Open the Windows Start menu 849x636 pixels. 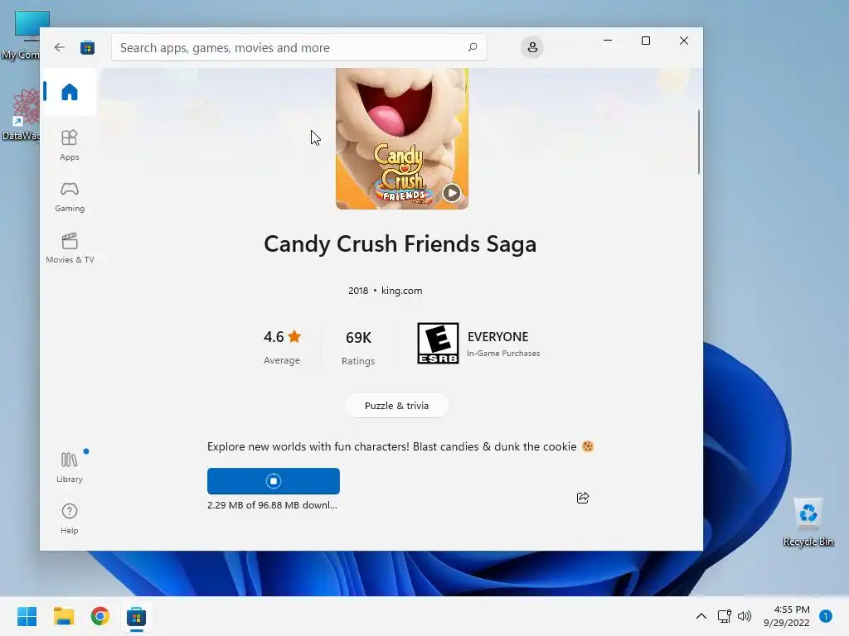[x=27, y=616]
